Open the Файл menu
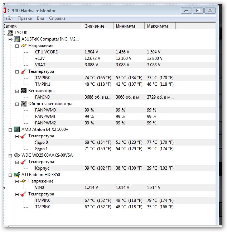The image size is (227, 232). 8,18
